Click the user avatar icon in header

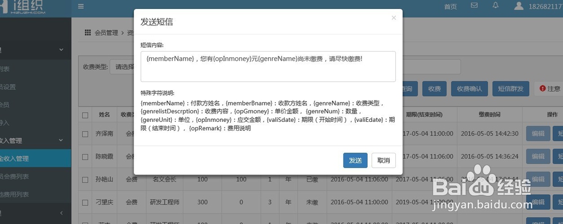(519, 6)
